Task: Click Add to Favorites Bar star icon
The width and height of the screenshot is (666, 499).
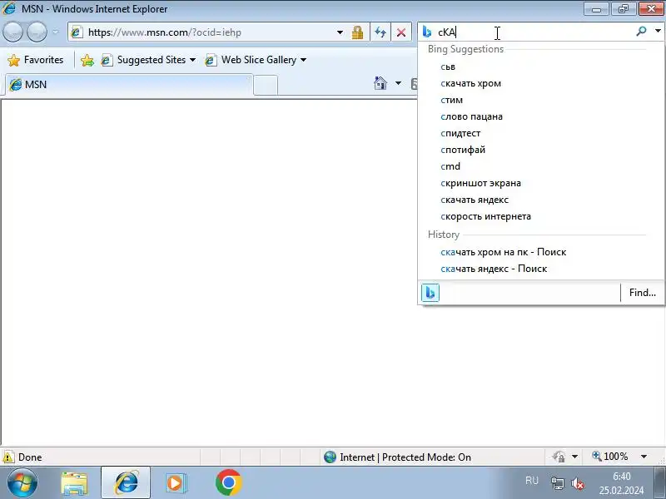Action: tap(87, 60)
